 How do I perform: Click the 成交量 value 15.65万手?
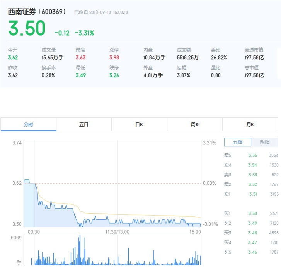pyautogui.click(x=53, y=57)
